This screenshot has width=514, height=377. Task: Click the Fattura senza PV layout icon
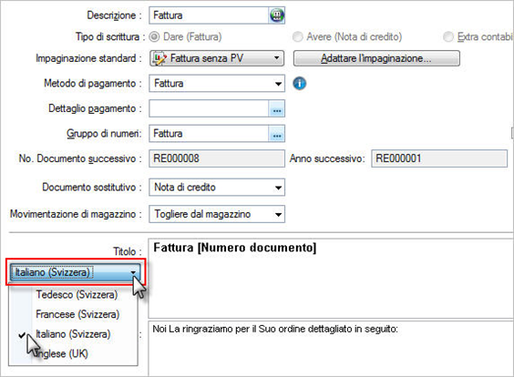coord(160,58)
